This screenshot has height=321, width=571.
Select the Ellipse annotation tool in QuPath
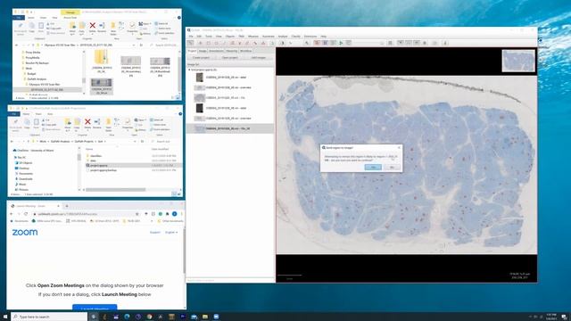(x=216, y=43)
